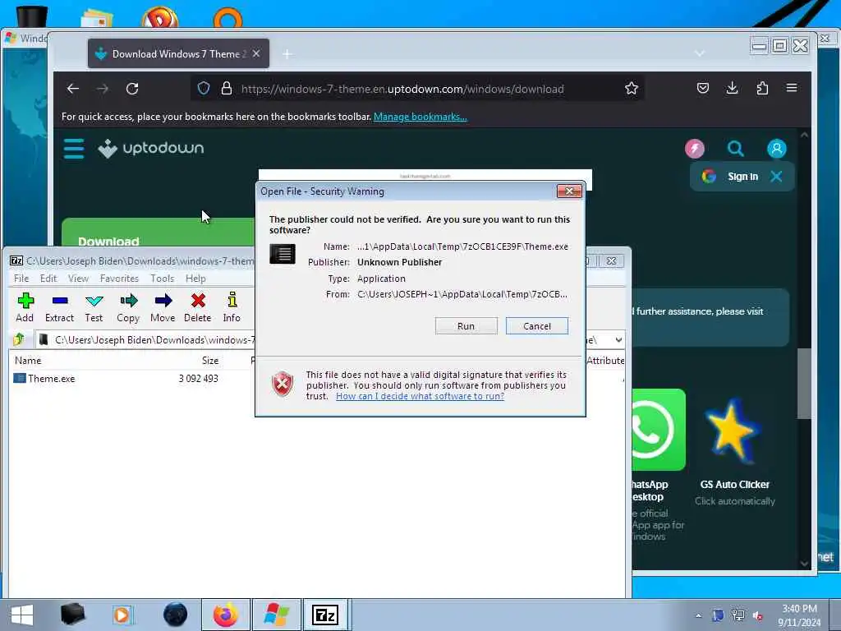
Task: Open the media player taskbar icon
Action: click(x=122, y=615)
